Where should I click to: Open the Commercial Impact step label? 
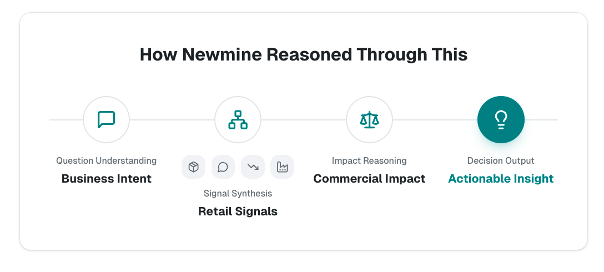(369, 179)
